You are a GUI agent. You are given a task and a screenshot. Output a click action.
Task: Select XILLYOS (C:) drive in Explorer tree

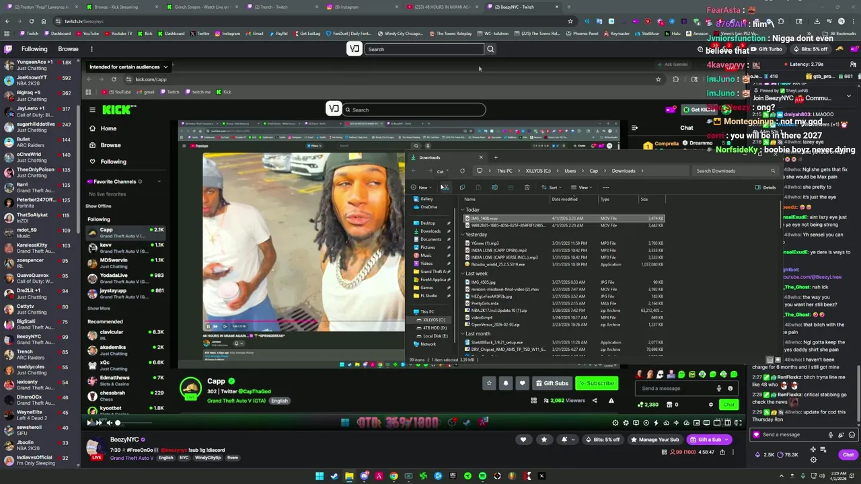(x=430, y=320)
